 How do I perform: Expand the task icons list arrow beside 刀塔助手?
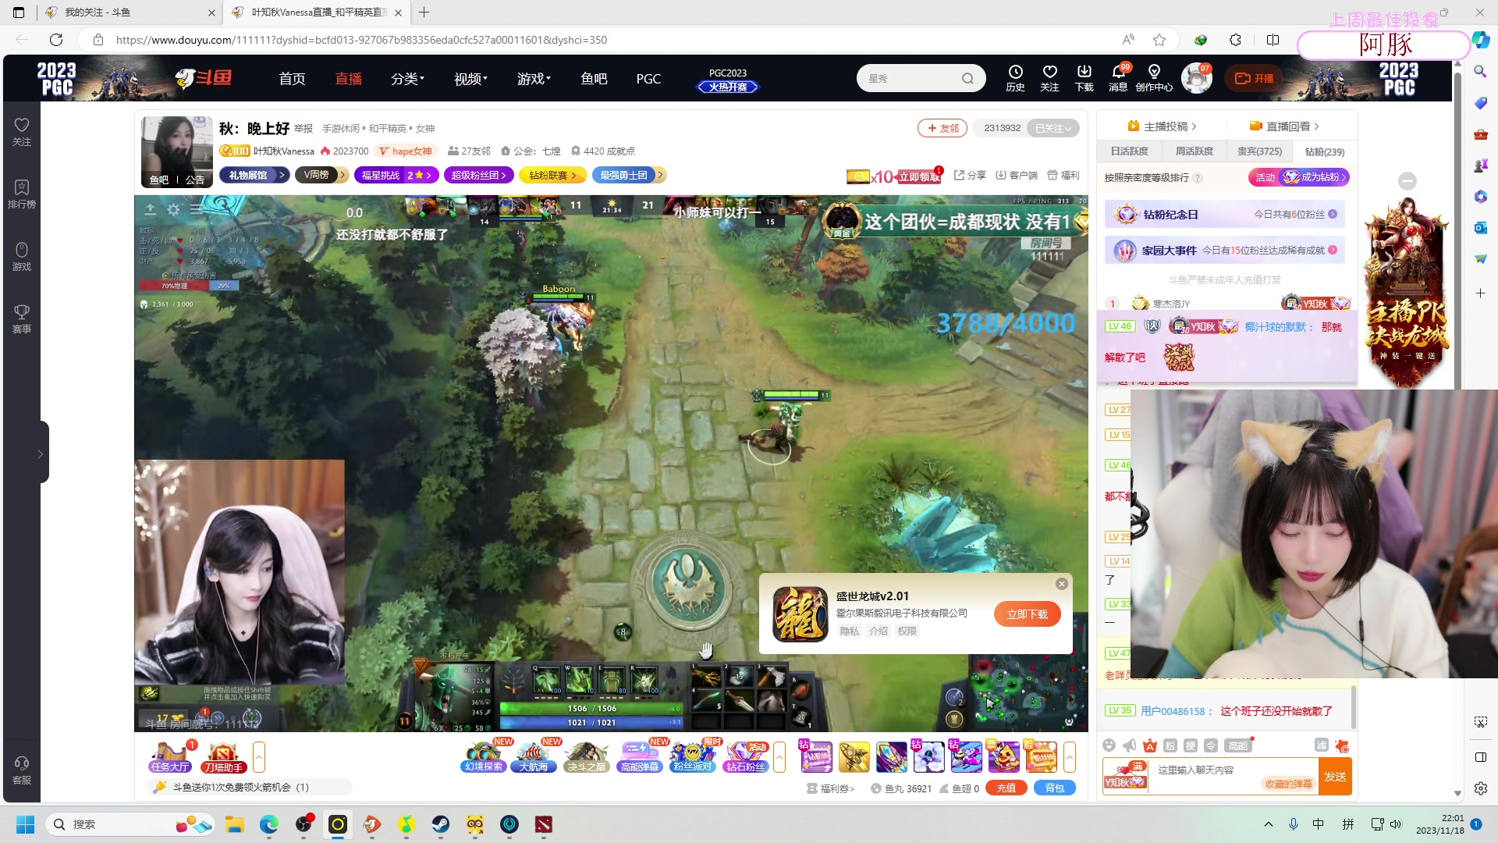pos(259,757)
